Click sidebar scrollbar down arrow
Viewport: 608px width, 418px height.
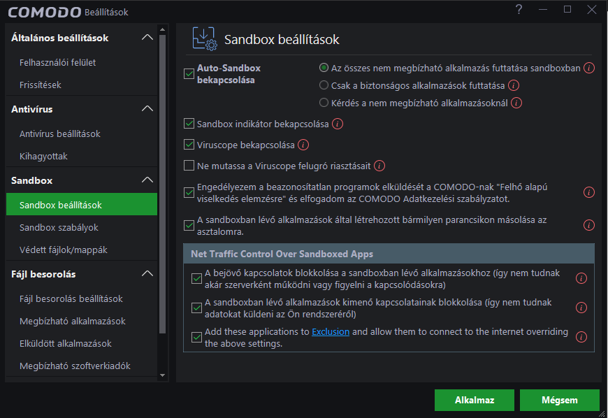(x=162, y=375)
